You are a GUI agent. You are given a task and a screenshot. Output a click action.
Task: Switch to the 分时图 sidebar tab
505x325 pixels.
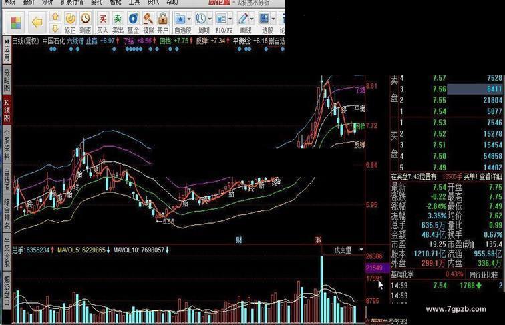7,81
